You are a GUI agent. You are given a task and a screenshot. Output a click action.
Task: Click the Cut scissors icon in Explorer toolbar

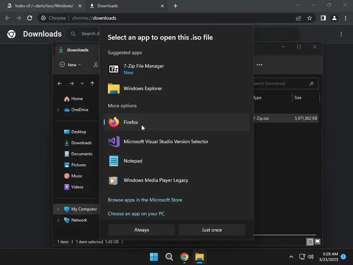[96, 65]
